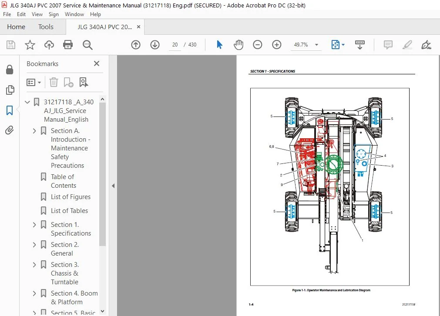Image resolution: width=440 pixels, height=316 pixels.
Task: Go to previous page arrow icon
Action: pyautogui.click(x=136, y=45)
